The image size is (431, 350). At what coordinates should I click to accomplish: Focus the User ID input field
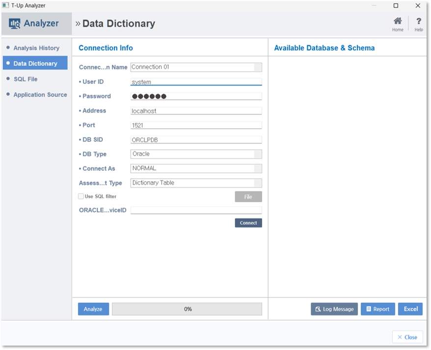196,82
